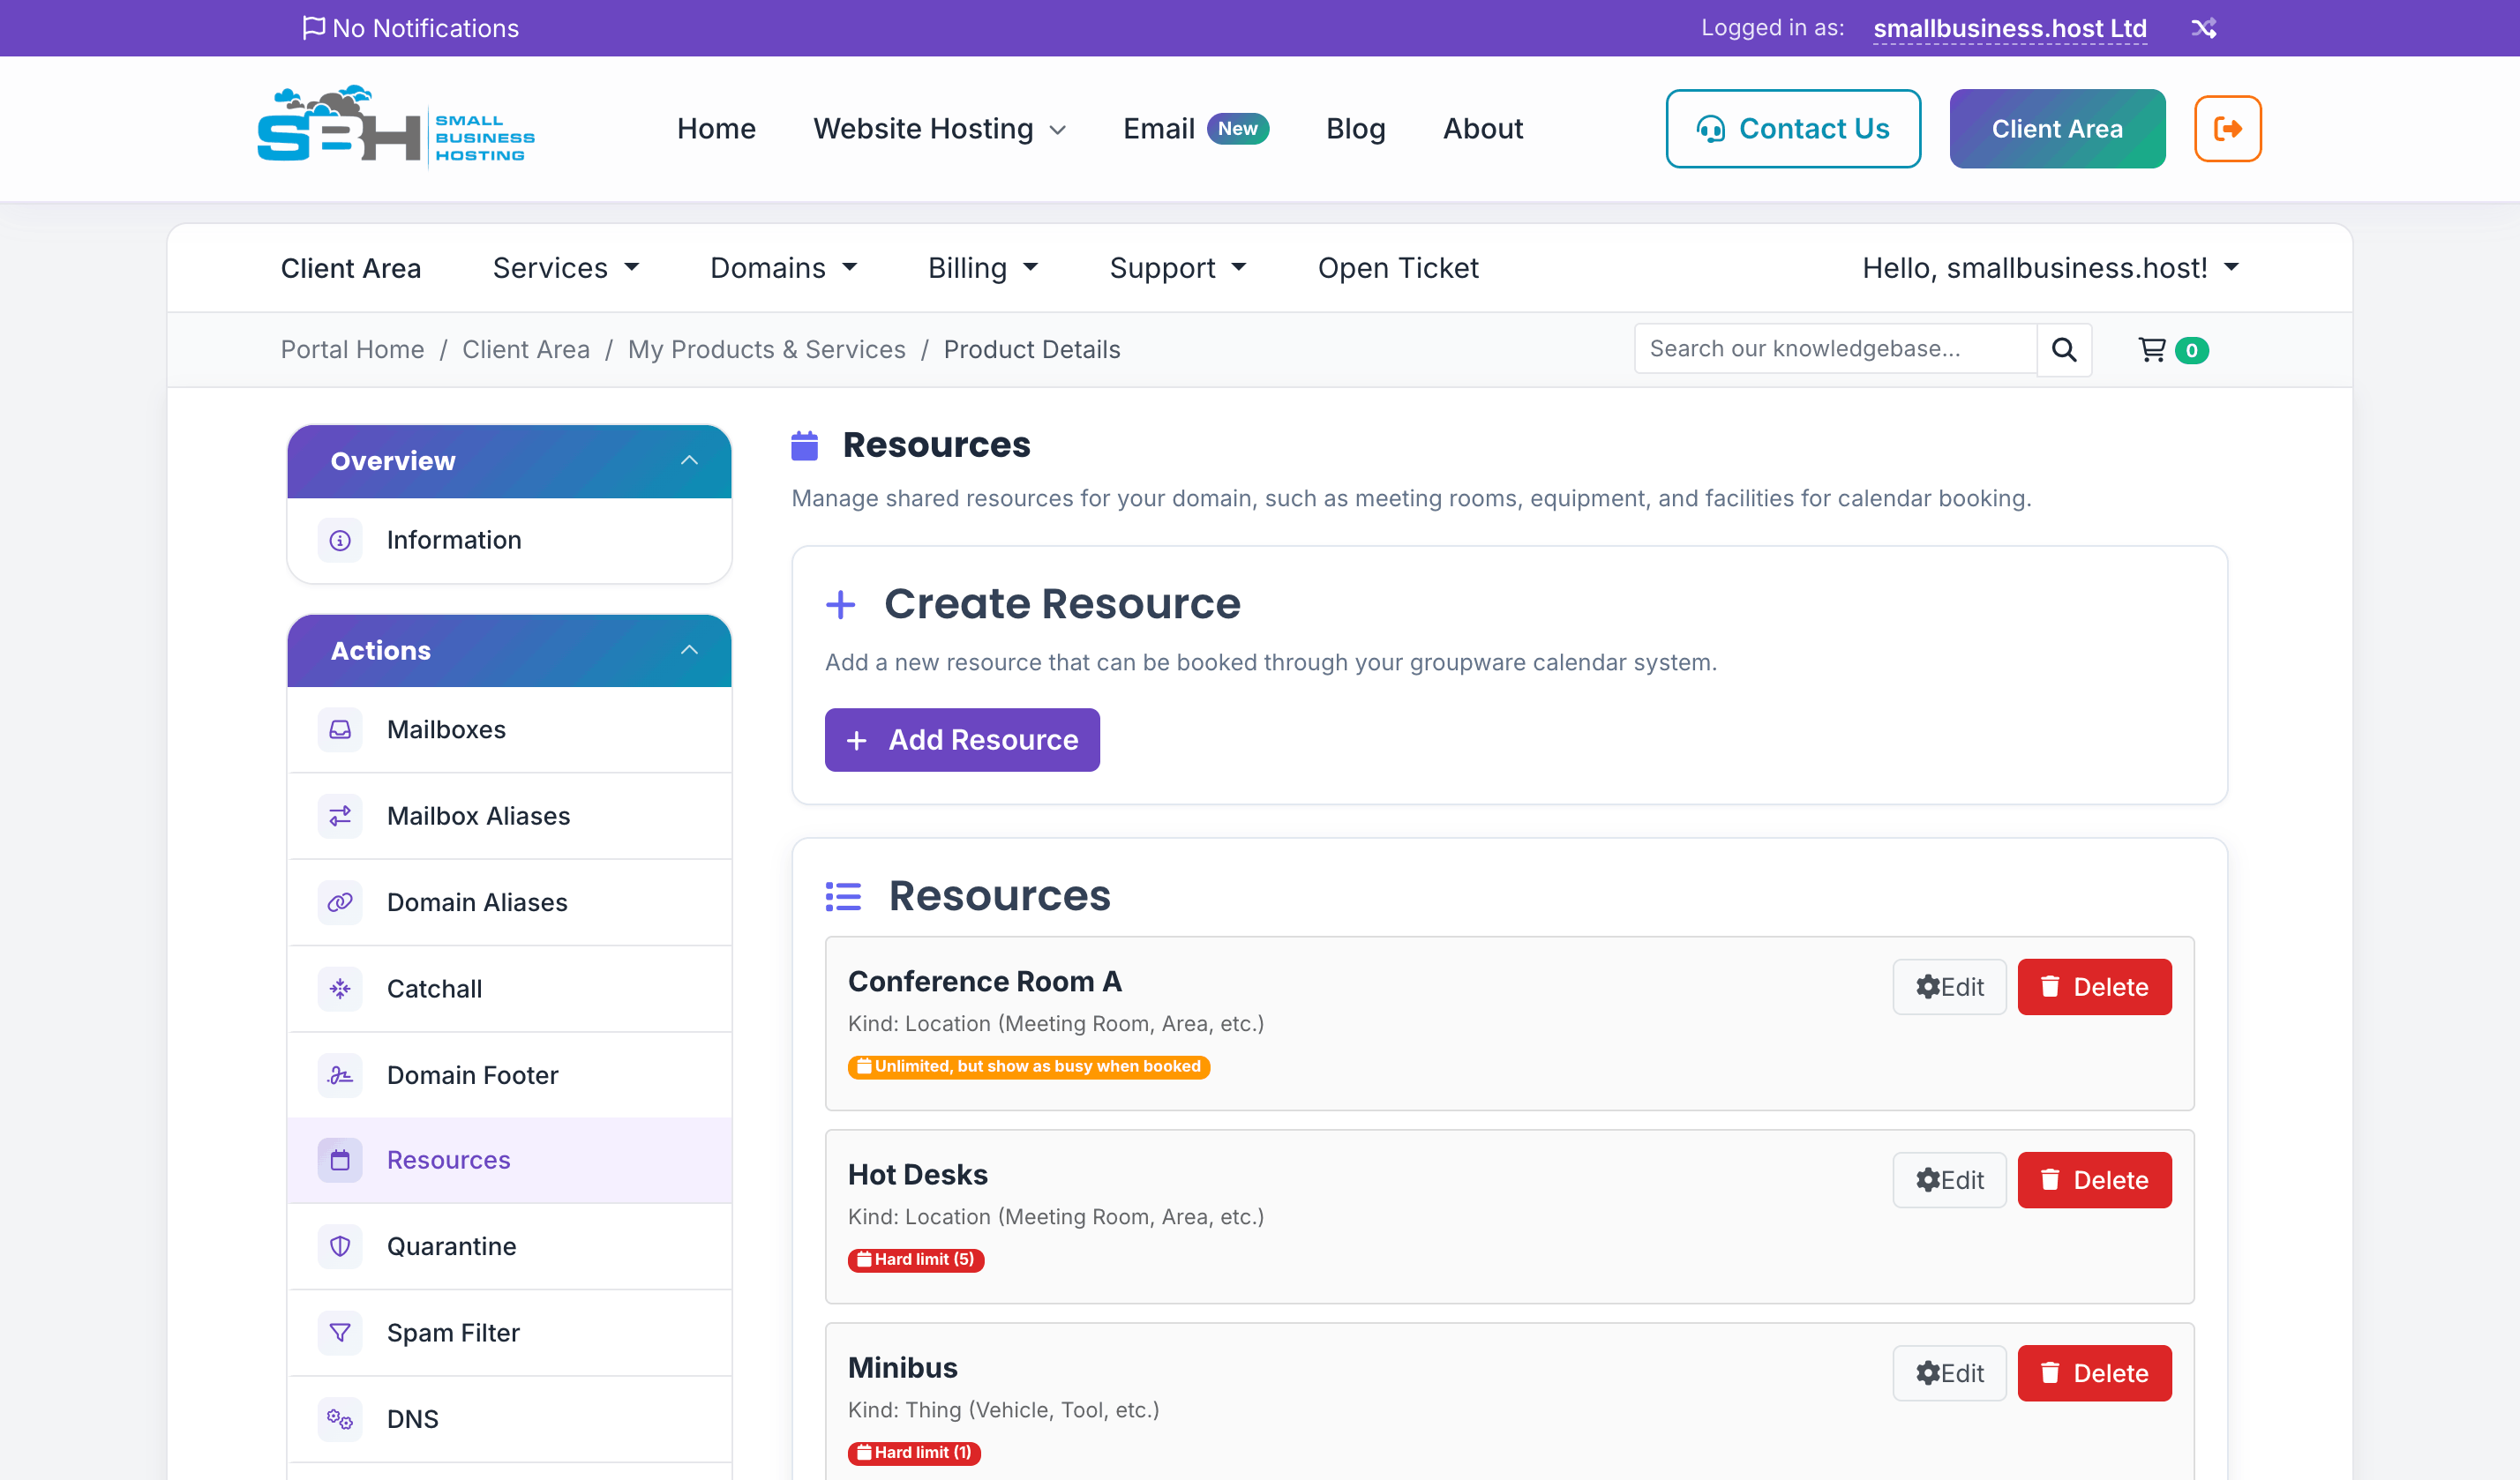Open the About menu item
Viewport: 2520px width, 1480px height.
pyautogui.click(x=1483, y=129)
